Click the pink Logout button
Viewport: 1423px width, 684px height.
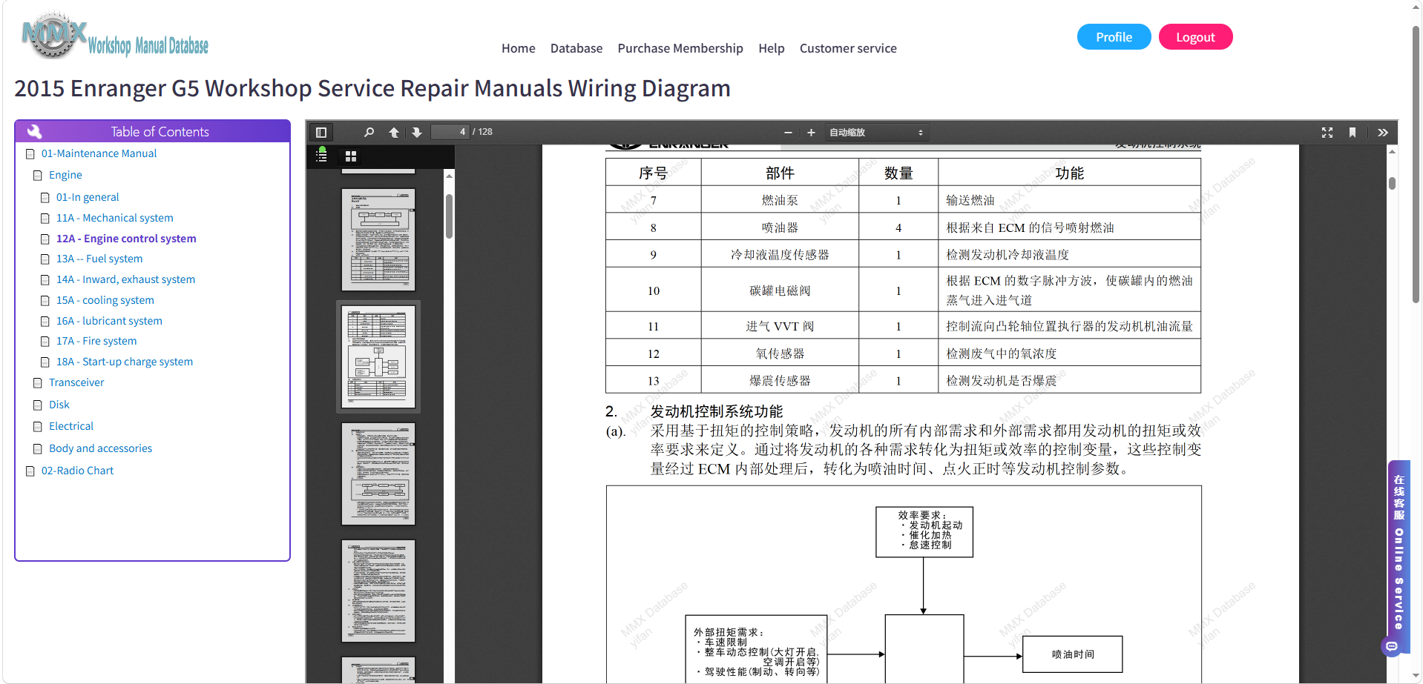pyautogui.click(x=1195, y=37)
